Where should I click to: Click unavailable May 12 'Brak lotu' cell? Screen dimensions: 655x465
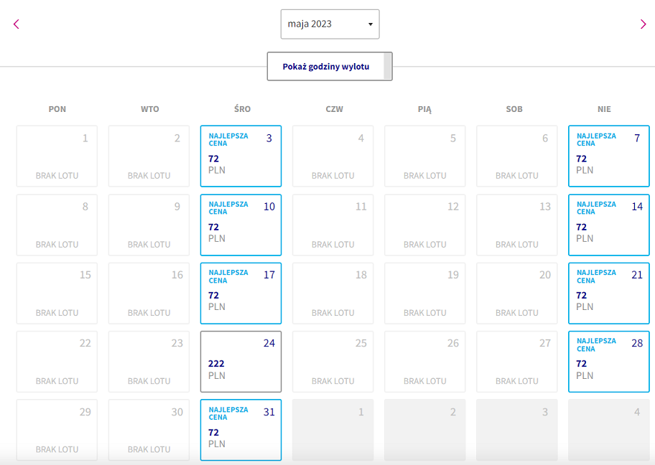[425, 225]
